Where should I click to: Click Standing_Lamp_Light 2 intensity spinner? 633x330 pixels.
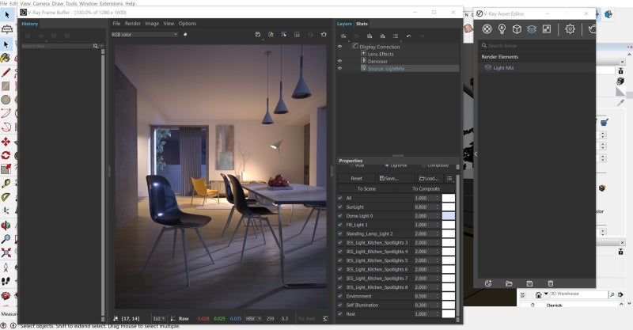click(x=438, y=233)
